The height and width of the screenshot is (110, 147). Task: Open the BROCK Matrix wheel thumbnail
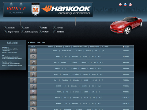(x=33, y=51)
